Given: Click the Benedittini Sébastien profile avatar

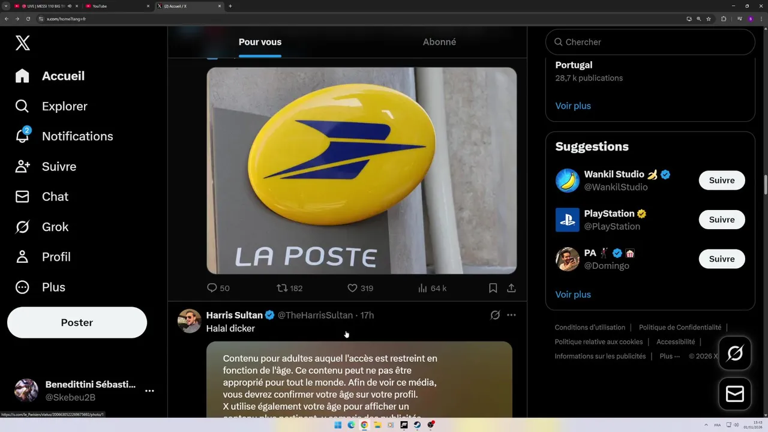Looking at the screenshot, I should pos(26,391).
